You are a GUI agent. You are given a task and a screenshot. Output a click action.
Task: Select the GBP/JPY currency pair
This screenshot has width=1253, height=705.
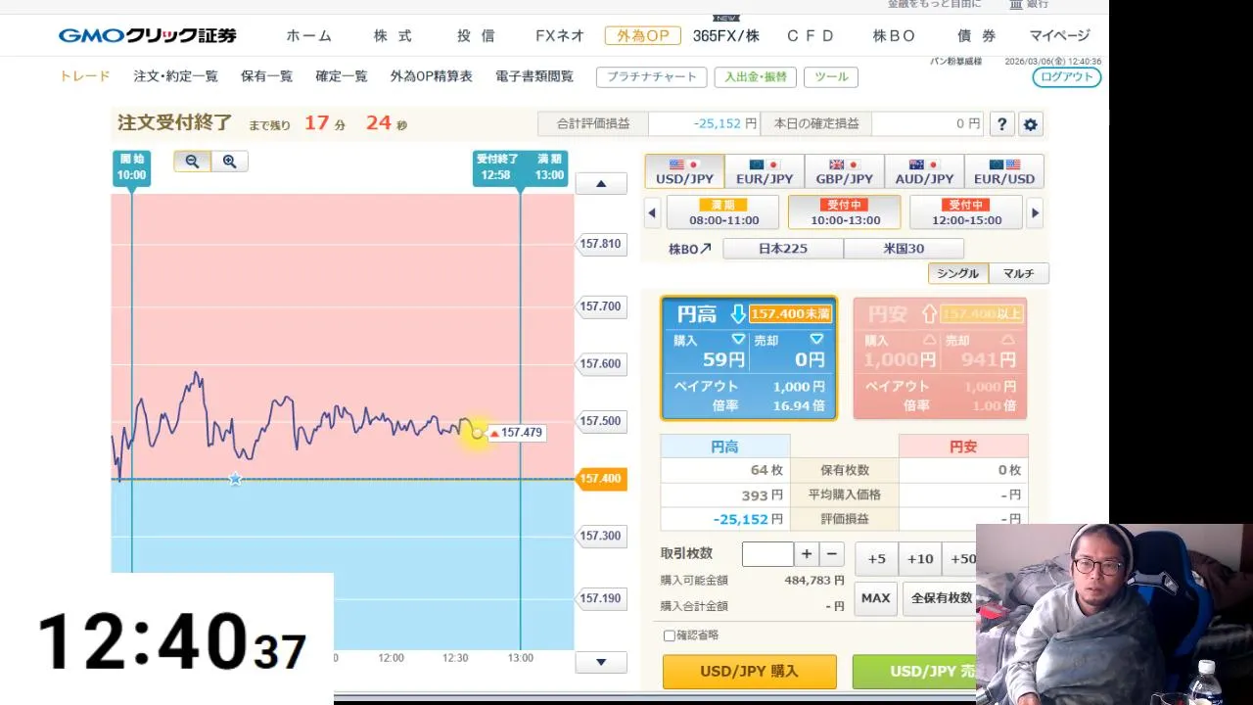point(844,171)
